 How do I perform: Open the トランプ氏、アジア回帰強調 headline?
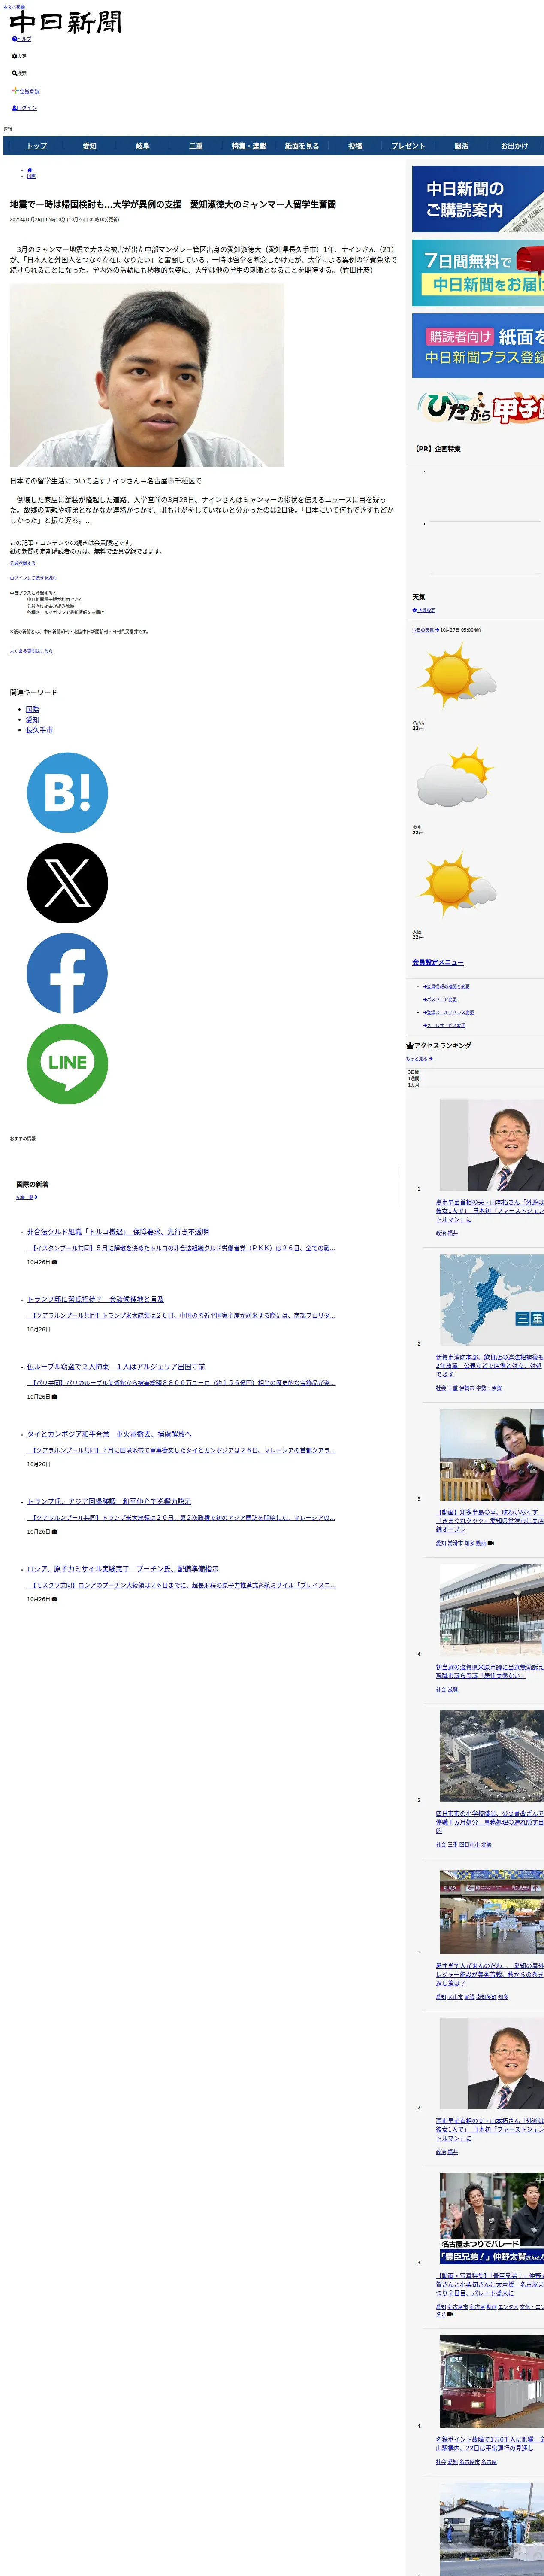tap(109, 1501)
